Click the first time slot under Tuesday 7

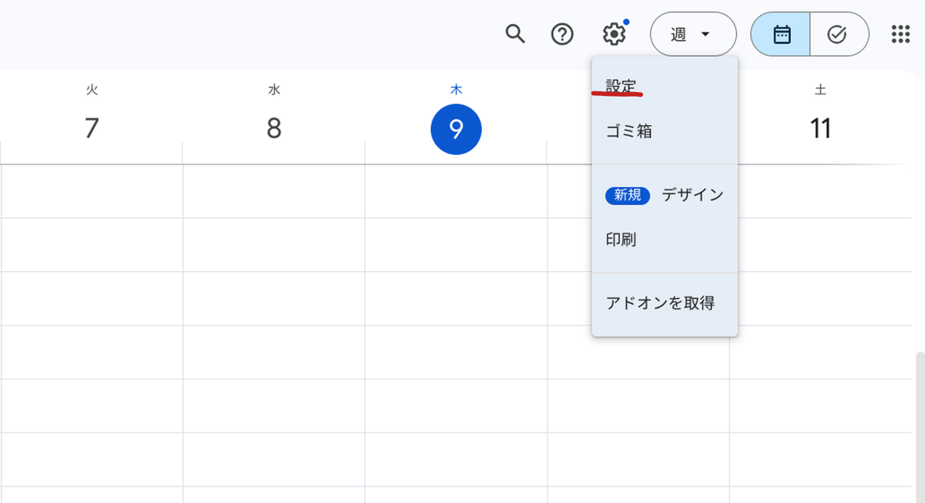pyautogui.click(x=92, y=191)
